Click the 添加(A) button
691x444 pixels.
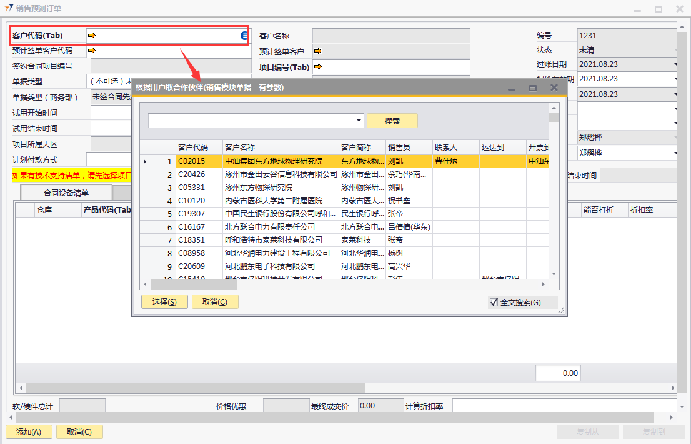click(29, 432)
